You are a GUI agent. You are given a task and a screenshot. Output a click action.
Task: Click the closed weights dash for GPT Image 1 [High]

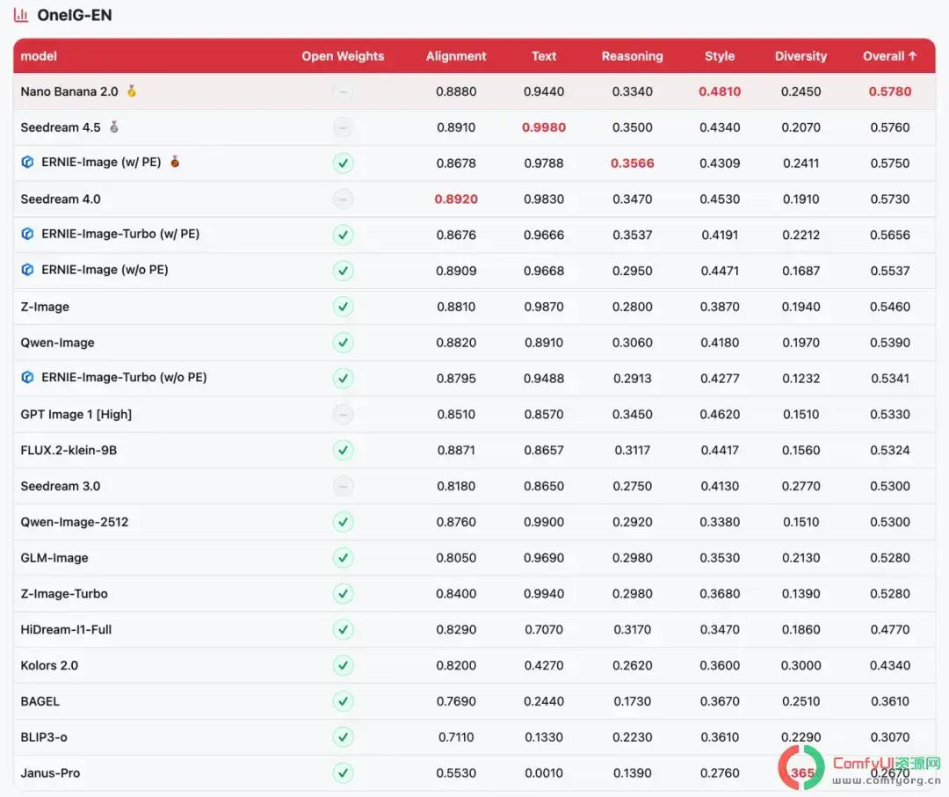point(344,415)
